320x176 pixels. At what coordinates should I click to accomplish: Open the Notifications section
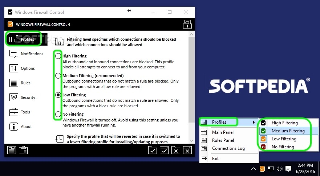pyautogui.click(x=26, y=54)
